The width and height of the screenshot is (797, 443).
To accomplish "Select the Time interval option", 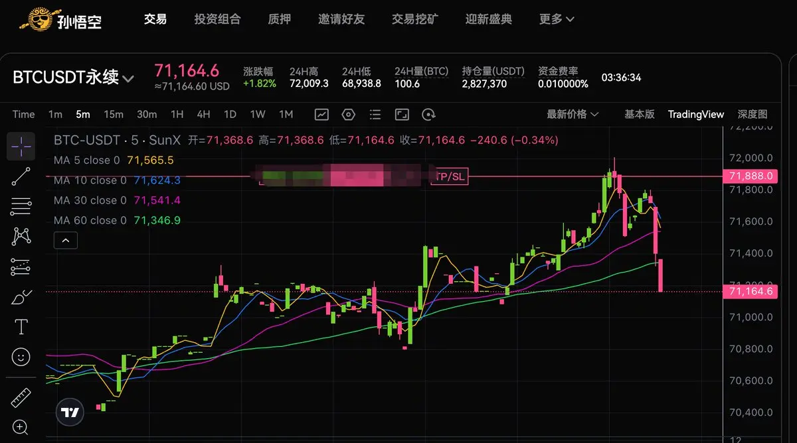I will tap(23, 114).
